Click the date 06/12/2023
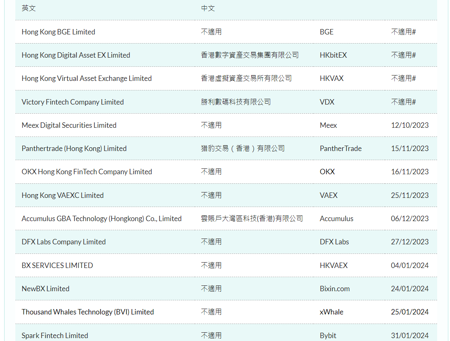 (410, 219)
